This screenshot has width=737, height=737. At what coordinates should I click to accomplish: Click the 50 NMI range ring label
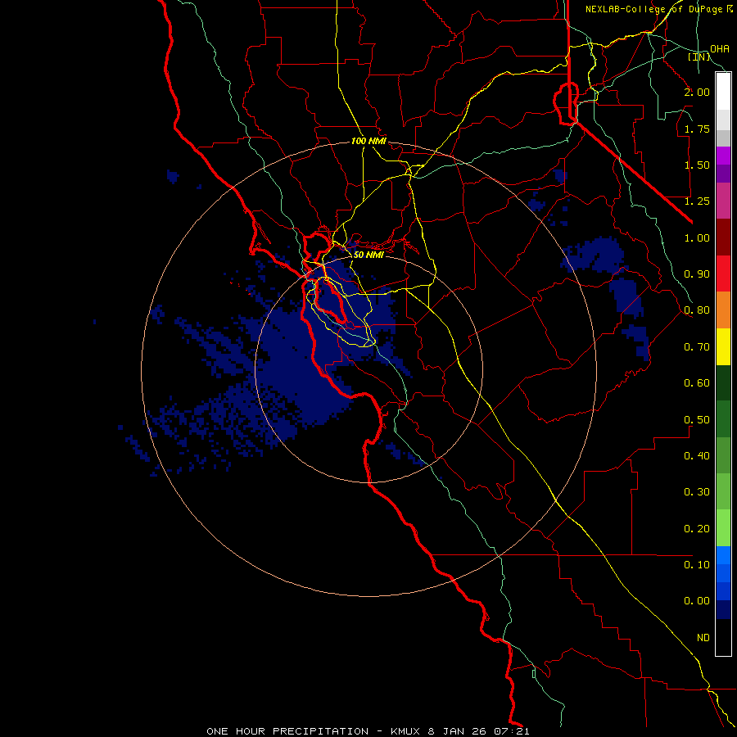pos(368,255)
